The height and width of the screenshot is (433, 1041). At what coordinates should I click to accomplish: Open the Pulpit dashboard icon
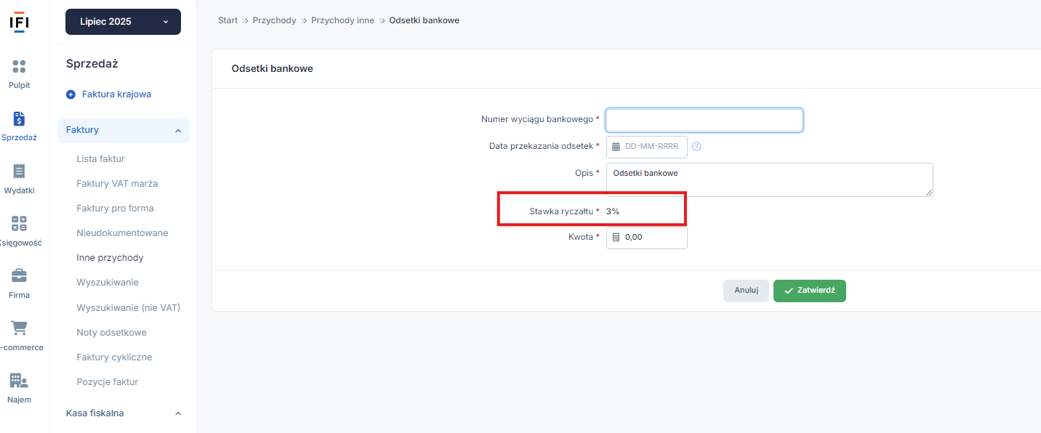point(20,67)
